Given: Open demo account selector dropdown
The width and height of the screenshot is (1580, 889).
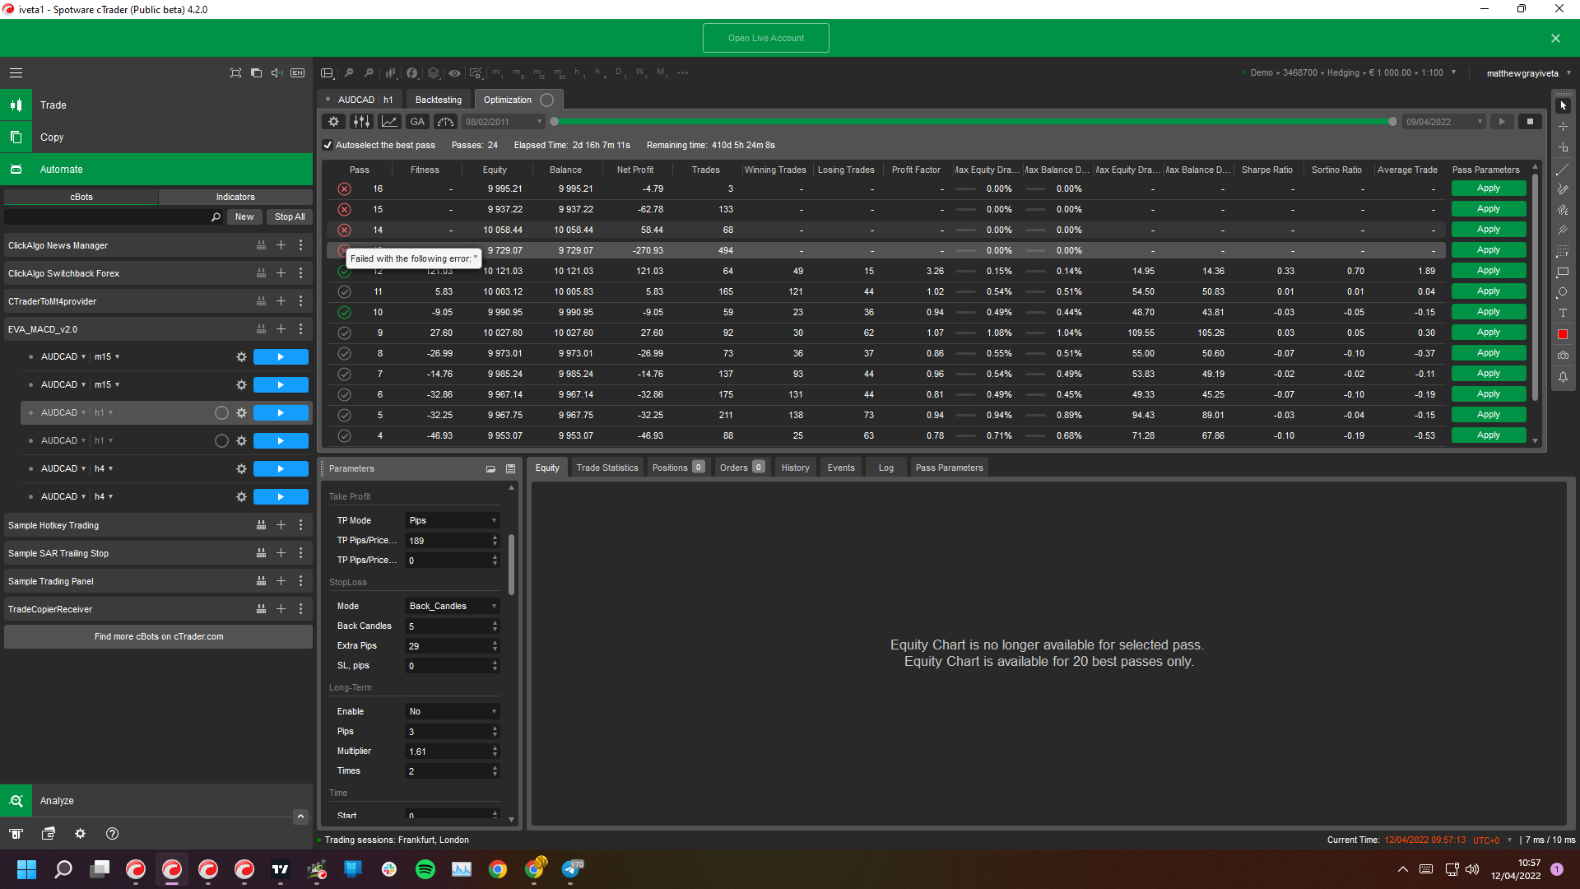Looking at the screenshot, I should [x=1354, y=72].
